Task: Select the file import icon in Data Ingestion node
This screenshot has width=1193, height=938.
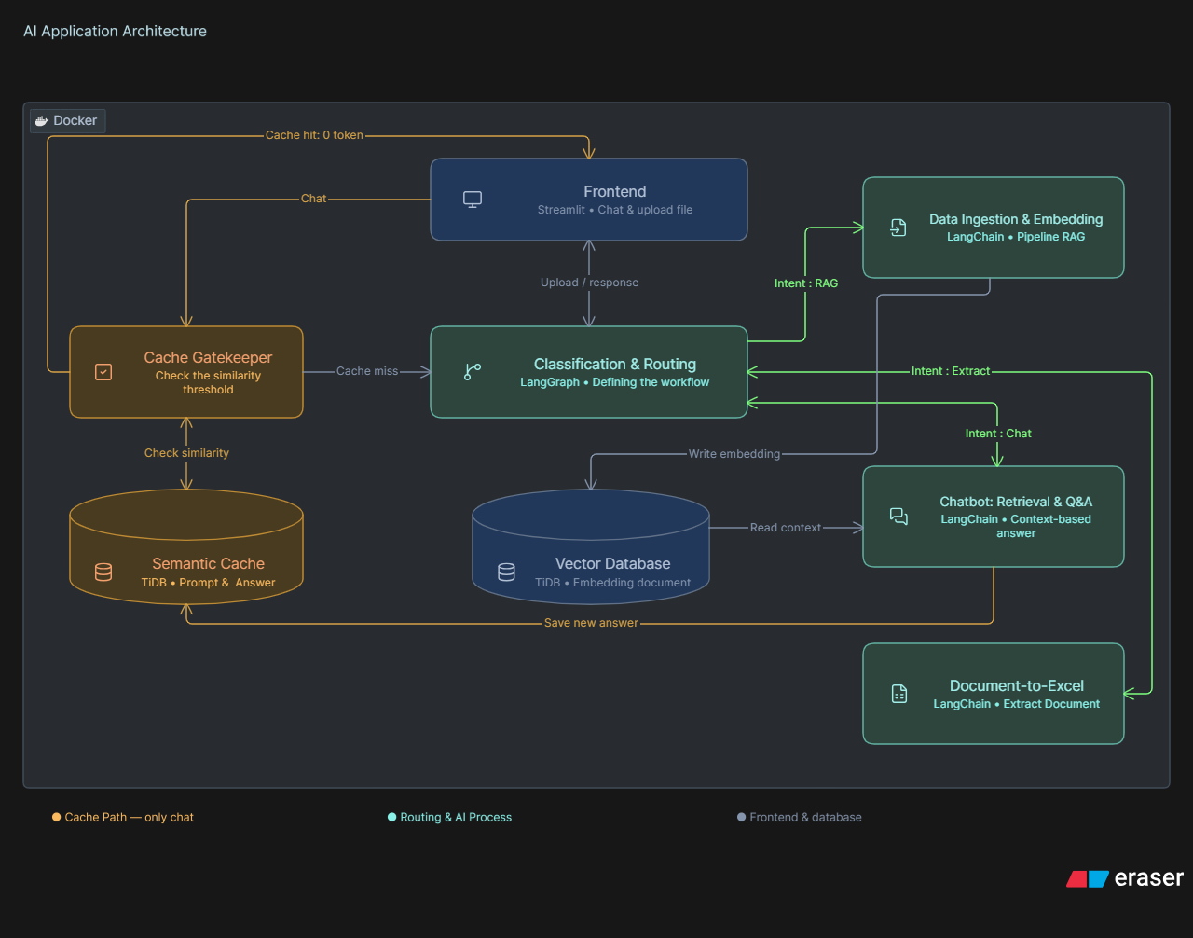Action: tap(898, 228)
